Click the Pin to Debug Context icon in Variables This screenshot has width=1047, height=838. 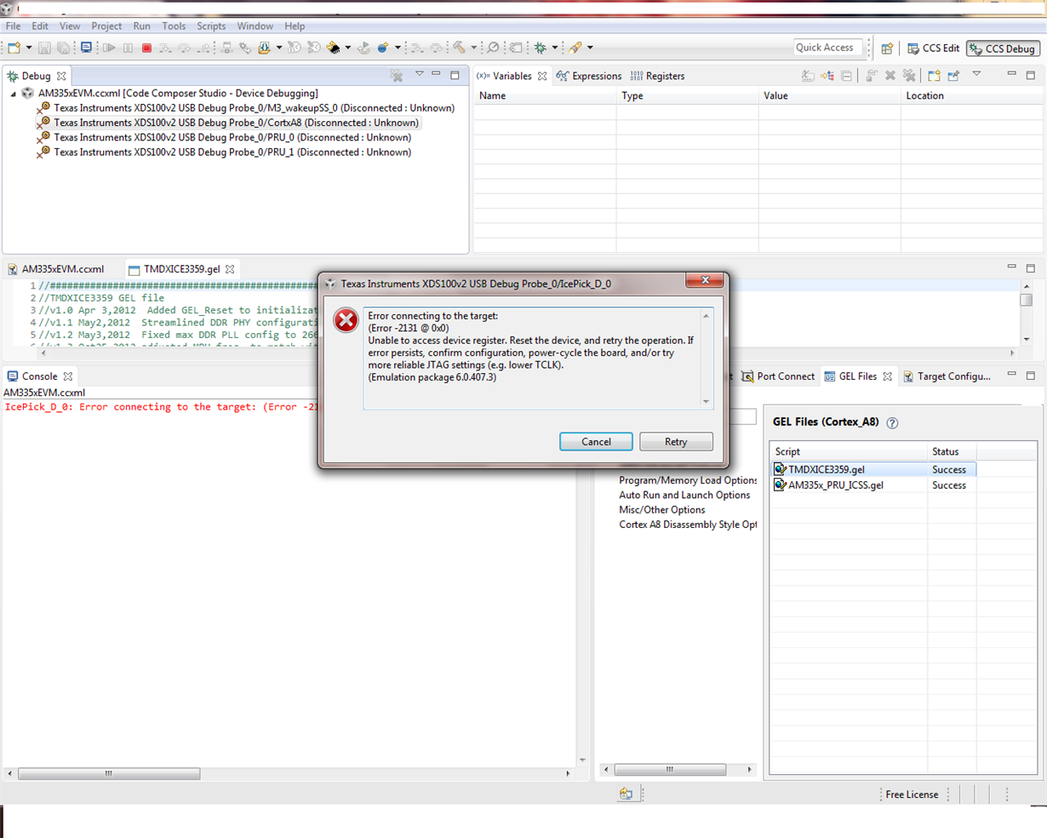click(x=953, y=76)
